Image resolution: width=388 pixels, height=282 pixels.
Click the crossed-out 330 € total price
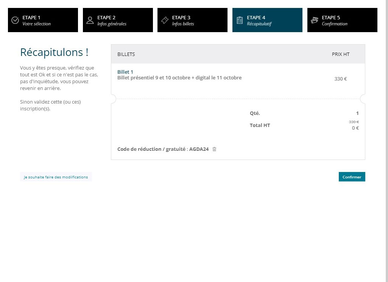(x=354, y=122)
